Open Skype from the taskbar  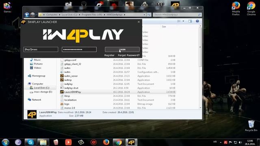[x=30, y=142]
